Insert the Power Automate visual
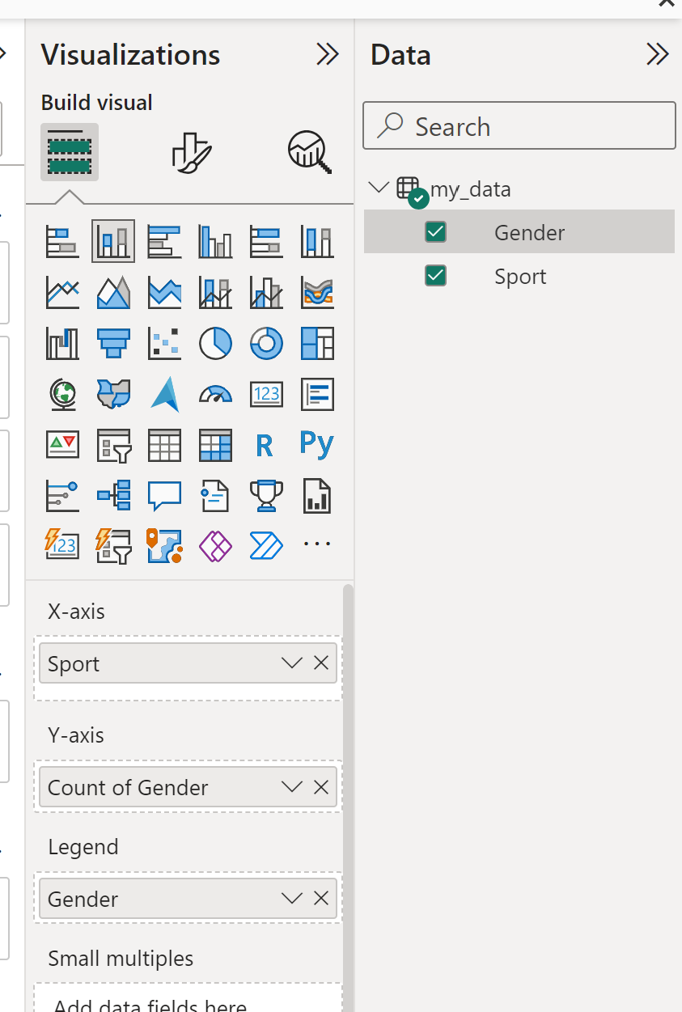This screenshot has width=682, height=1012. click(x=266, y=545)
